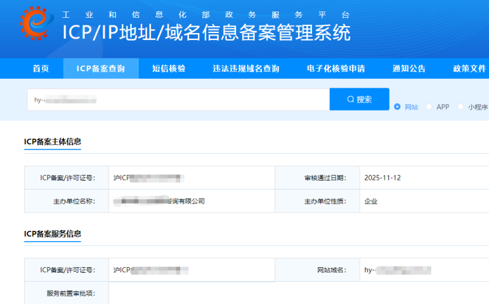Click the 2025-11-12 approval date value
Image resolution: width=489 pixels, height=304 pixels.
coord(383,177)
